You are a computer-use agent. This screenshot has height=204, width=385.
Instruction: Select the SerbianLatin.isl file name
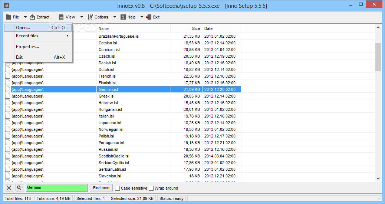pos(112,169)
